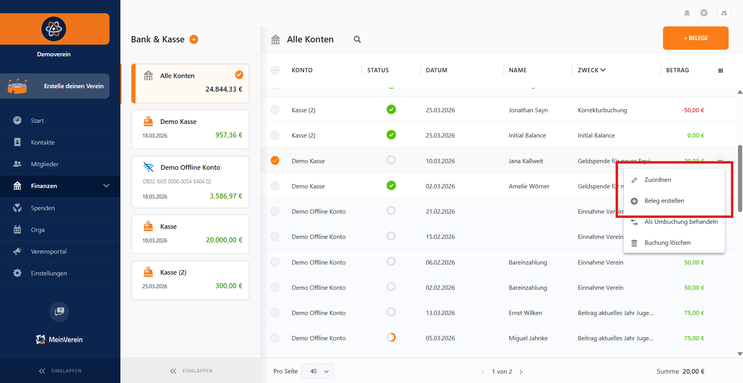
Task: Click the JS user avatar
Action: [724, 13]
